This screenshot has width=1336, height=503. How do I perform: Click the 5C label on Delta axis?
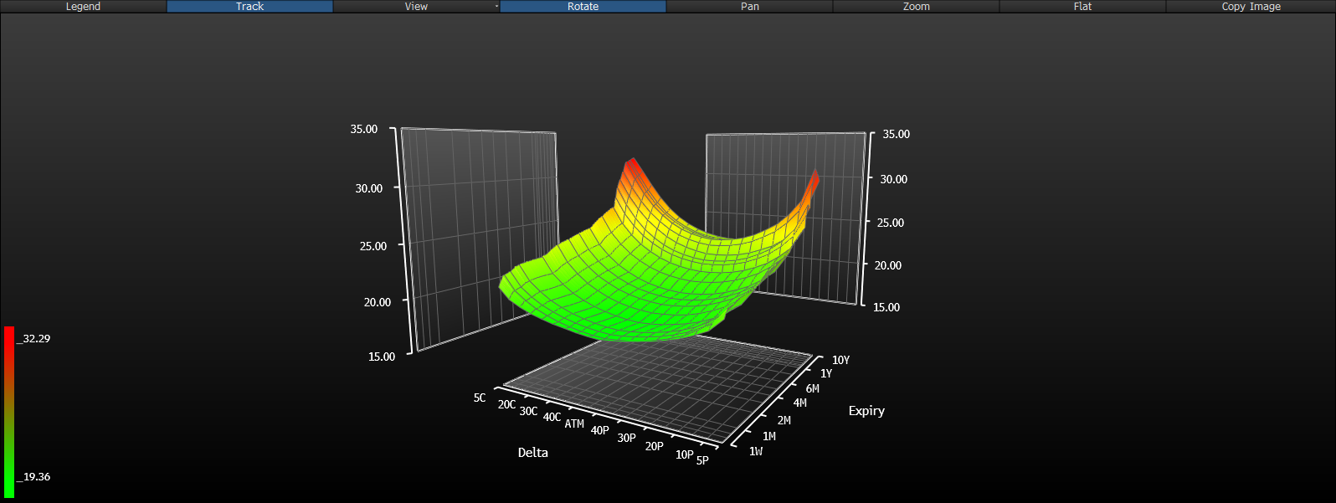pyautogui.click(x=480, y=398)
